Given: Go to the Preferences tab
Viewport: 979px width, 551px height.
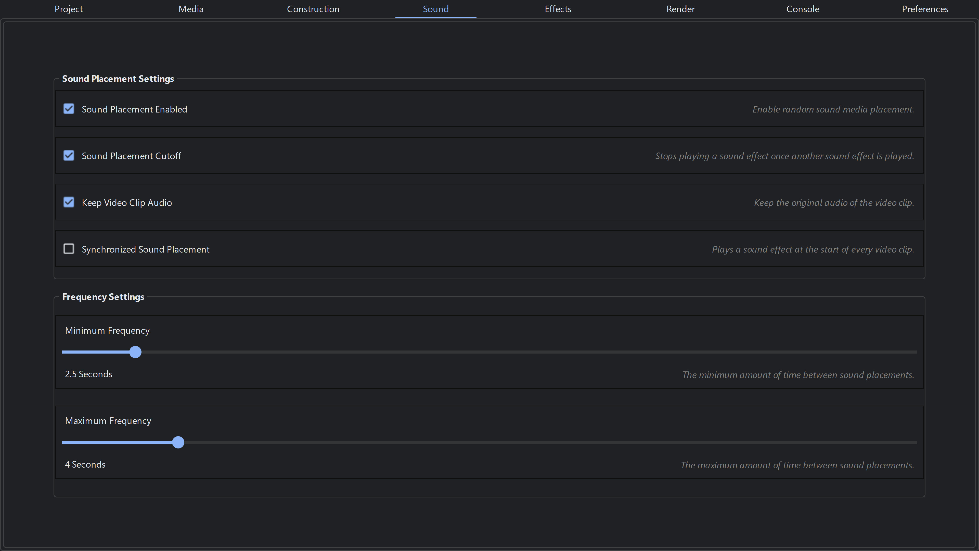Looking at the screenshot, I should (x=925, y=9).
